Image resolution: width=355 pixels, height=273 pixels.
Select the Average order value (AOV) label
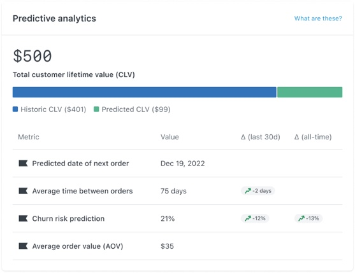coord(78,246)
